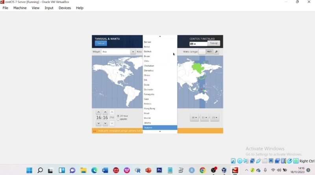This screenshot has width=315, height=175.
Task: Choose Gaza in the city list
Action: [160, 99]
